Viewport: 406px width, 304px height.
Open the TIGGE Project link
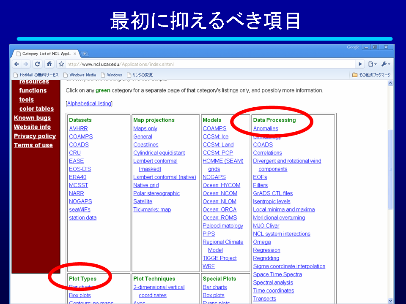click(219, 258)
